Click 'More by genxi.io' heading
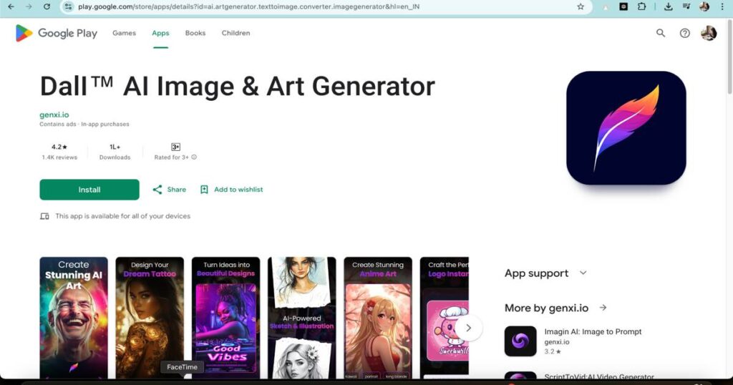The width and height of the screenshot is (733, 385). click(546, 308)
